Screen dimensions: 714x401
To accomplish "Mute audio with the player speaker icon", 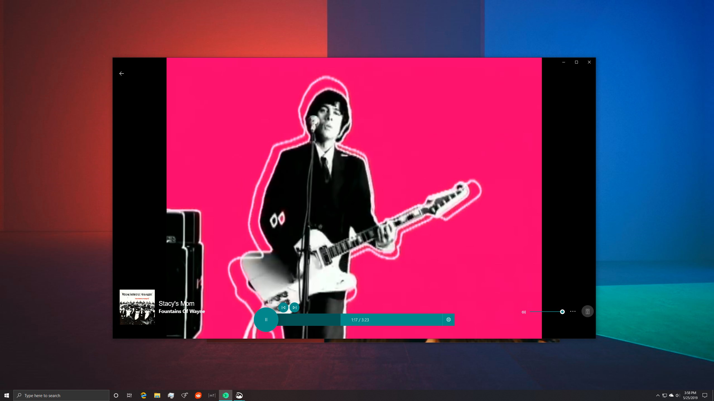I will (x=524, y=312).
